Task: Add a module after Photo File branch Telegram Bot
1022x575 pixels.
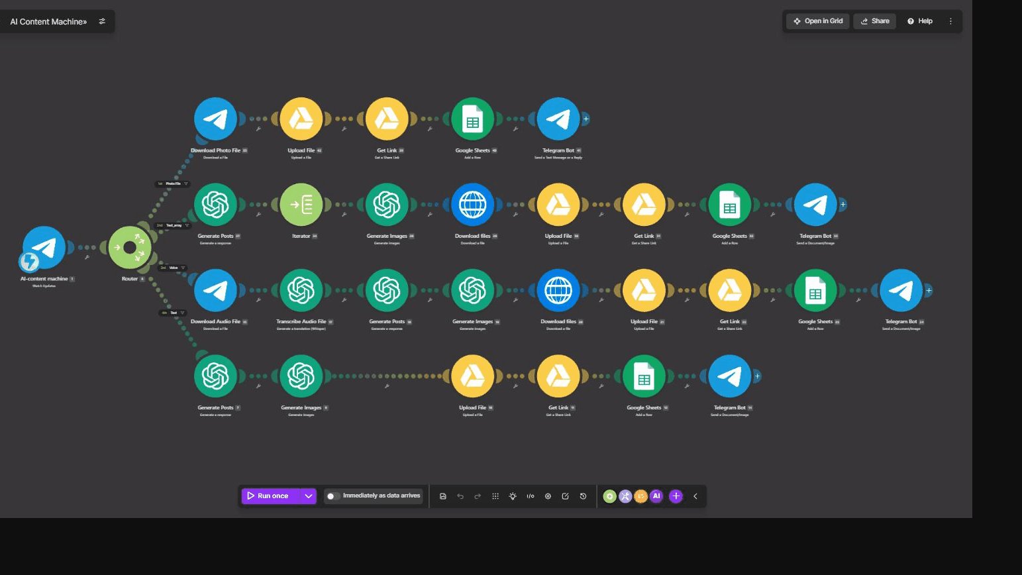Action: tap(586, 119)
